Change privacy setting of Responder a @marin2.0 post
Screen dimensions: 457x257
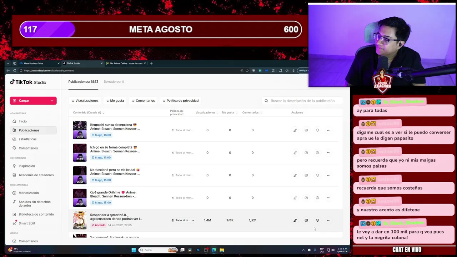point(183,220)
